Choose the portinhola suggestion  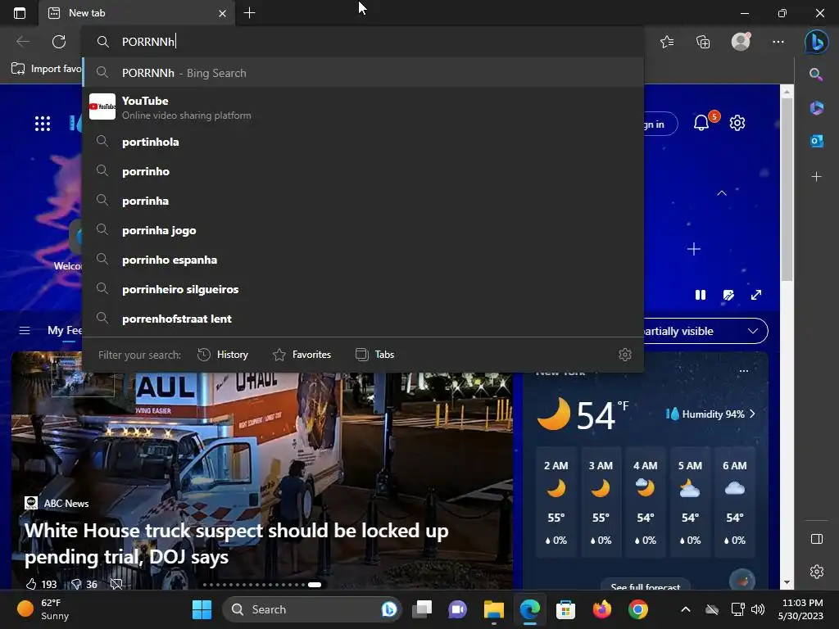[x=363, y=142]
